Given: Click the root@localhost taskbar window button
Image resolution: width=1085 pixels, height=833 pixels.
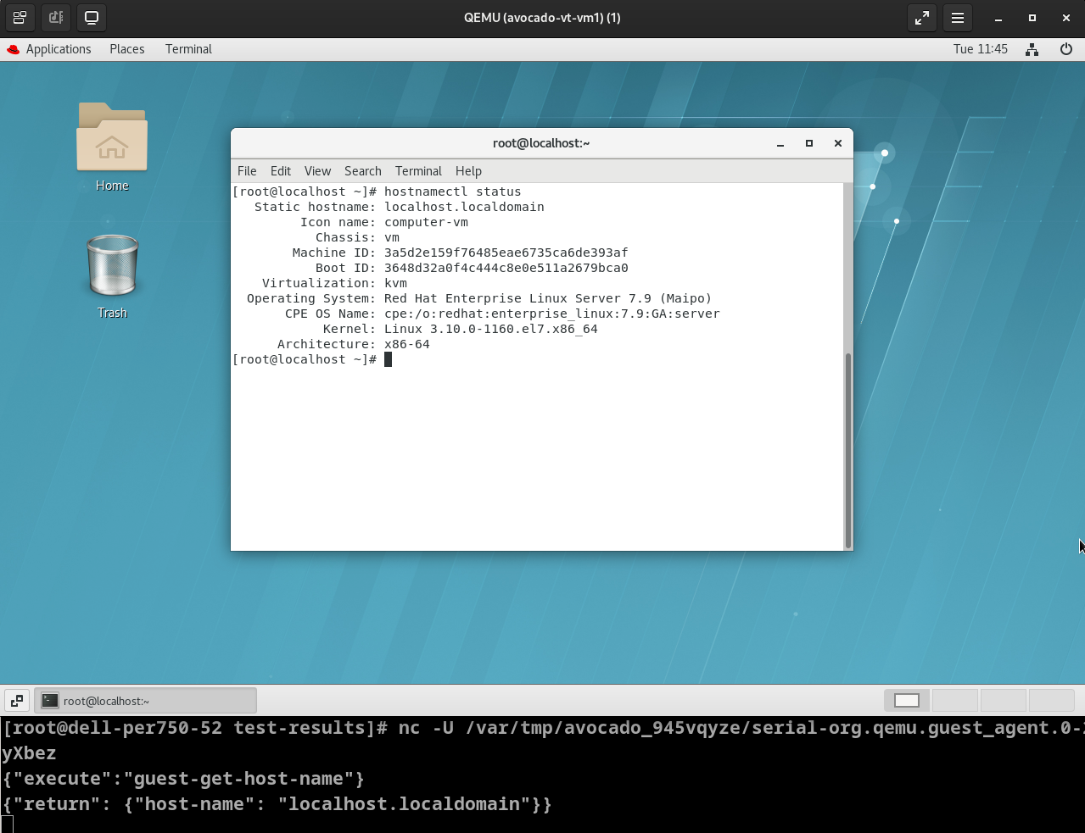Looking at the screenshot, I should coord(145,701).
